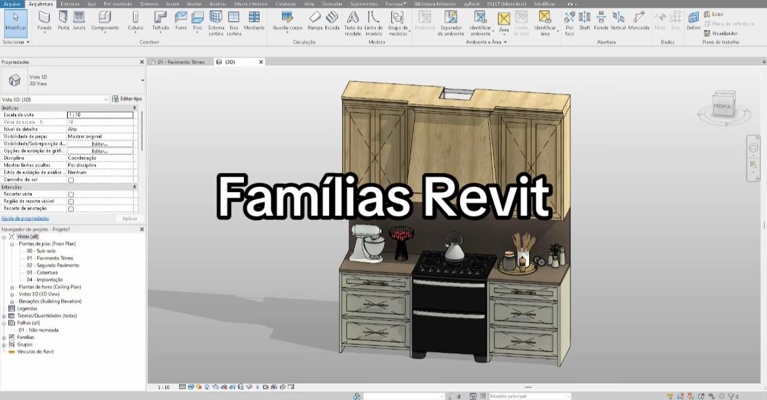
Task: Activate the Por face opening tool
Action: click(x=569, y=23)
